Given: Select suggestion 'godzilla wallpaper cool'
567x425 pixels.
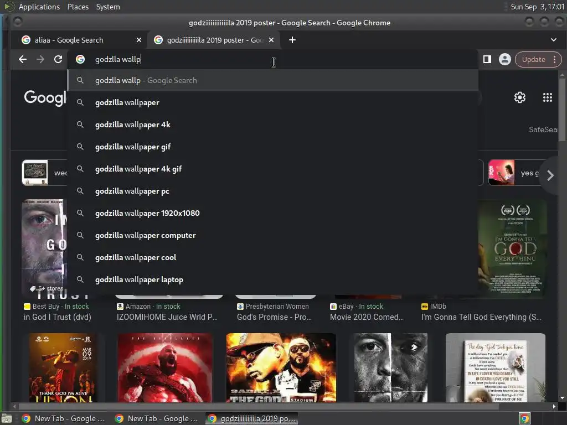Looking at the screenshot, I should click(x=273, y=257).
